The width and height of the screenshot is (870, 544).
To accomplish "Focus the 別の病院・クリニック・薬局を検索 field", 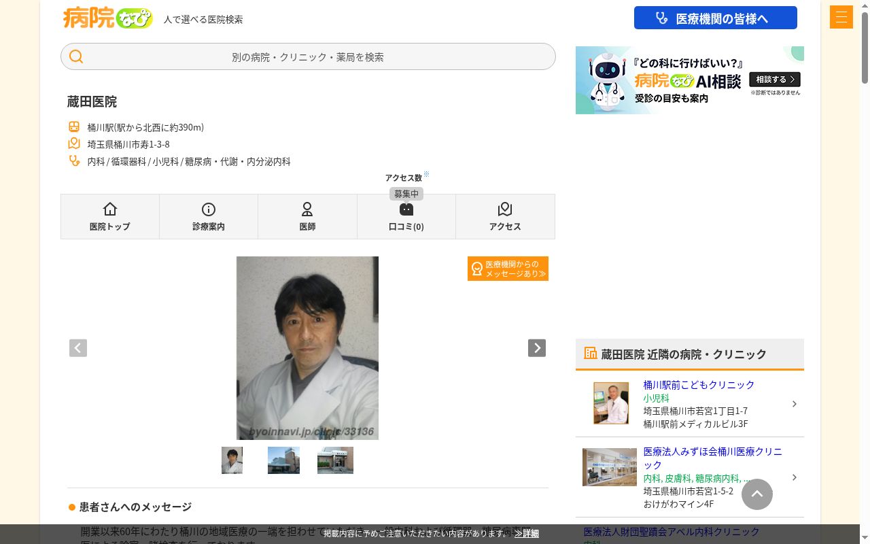I will point(308,56).
